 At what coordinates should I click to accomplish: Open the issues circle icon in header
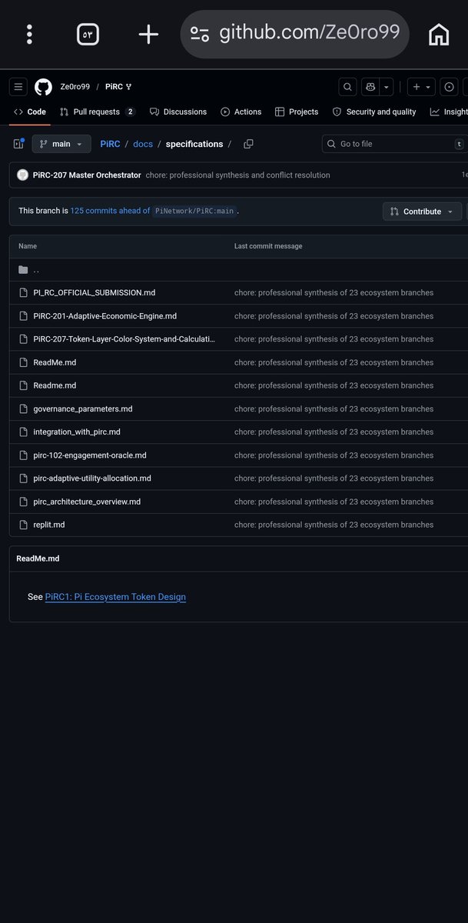pyautogui.click(x=450, y=87)
